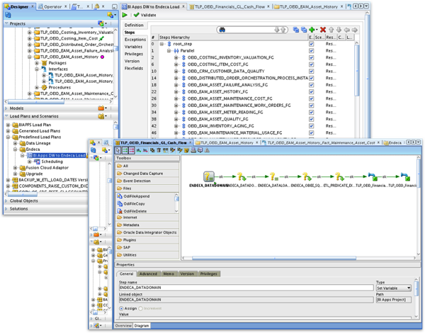The image size is (425, 333).
Task: Open the Metadata toolbox group
Action: click(147, 225)
